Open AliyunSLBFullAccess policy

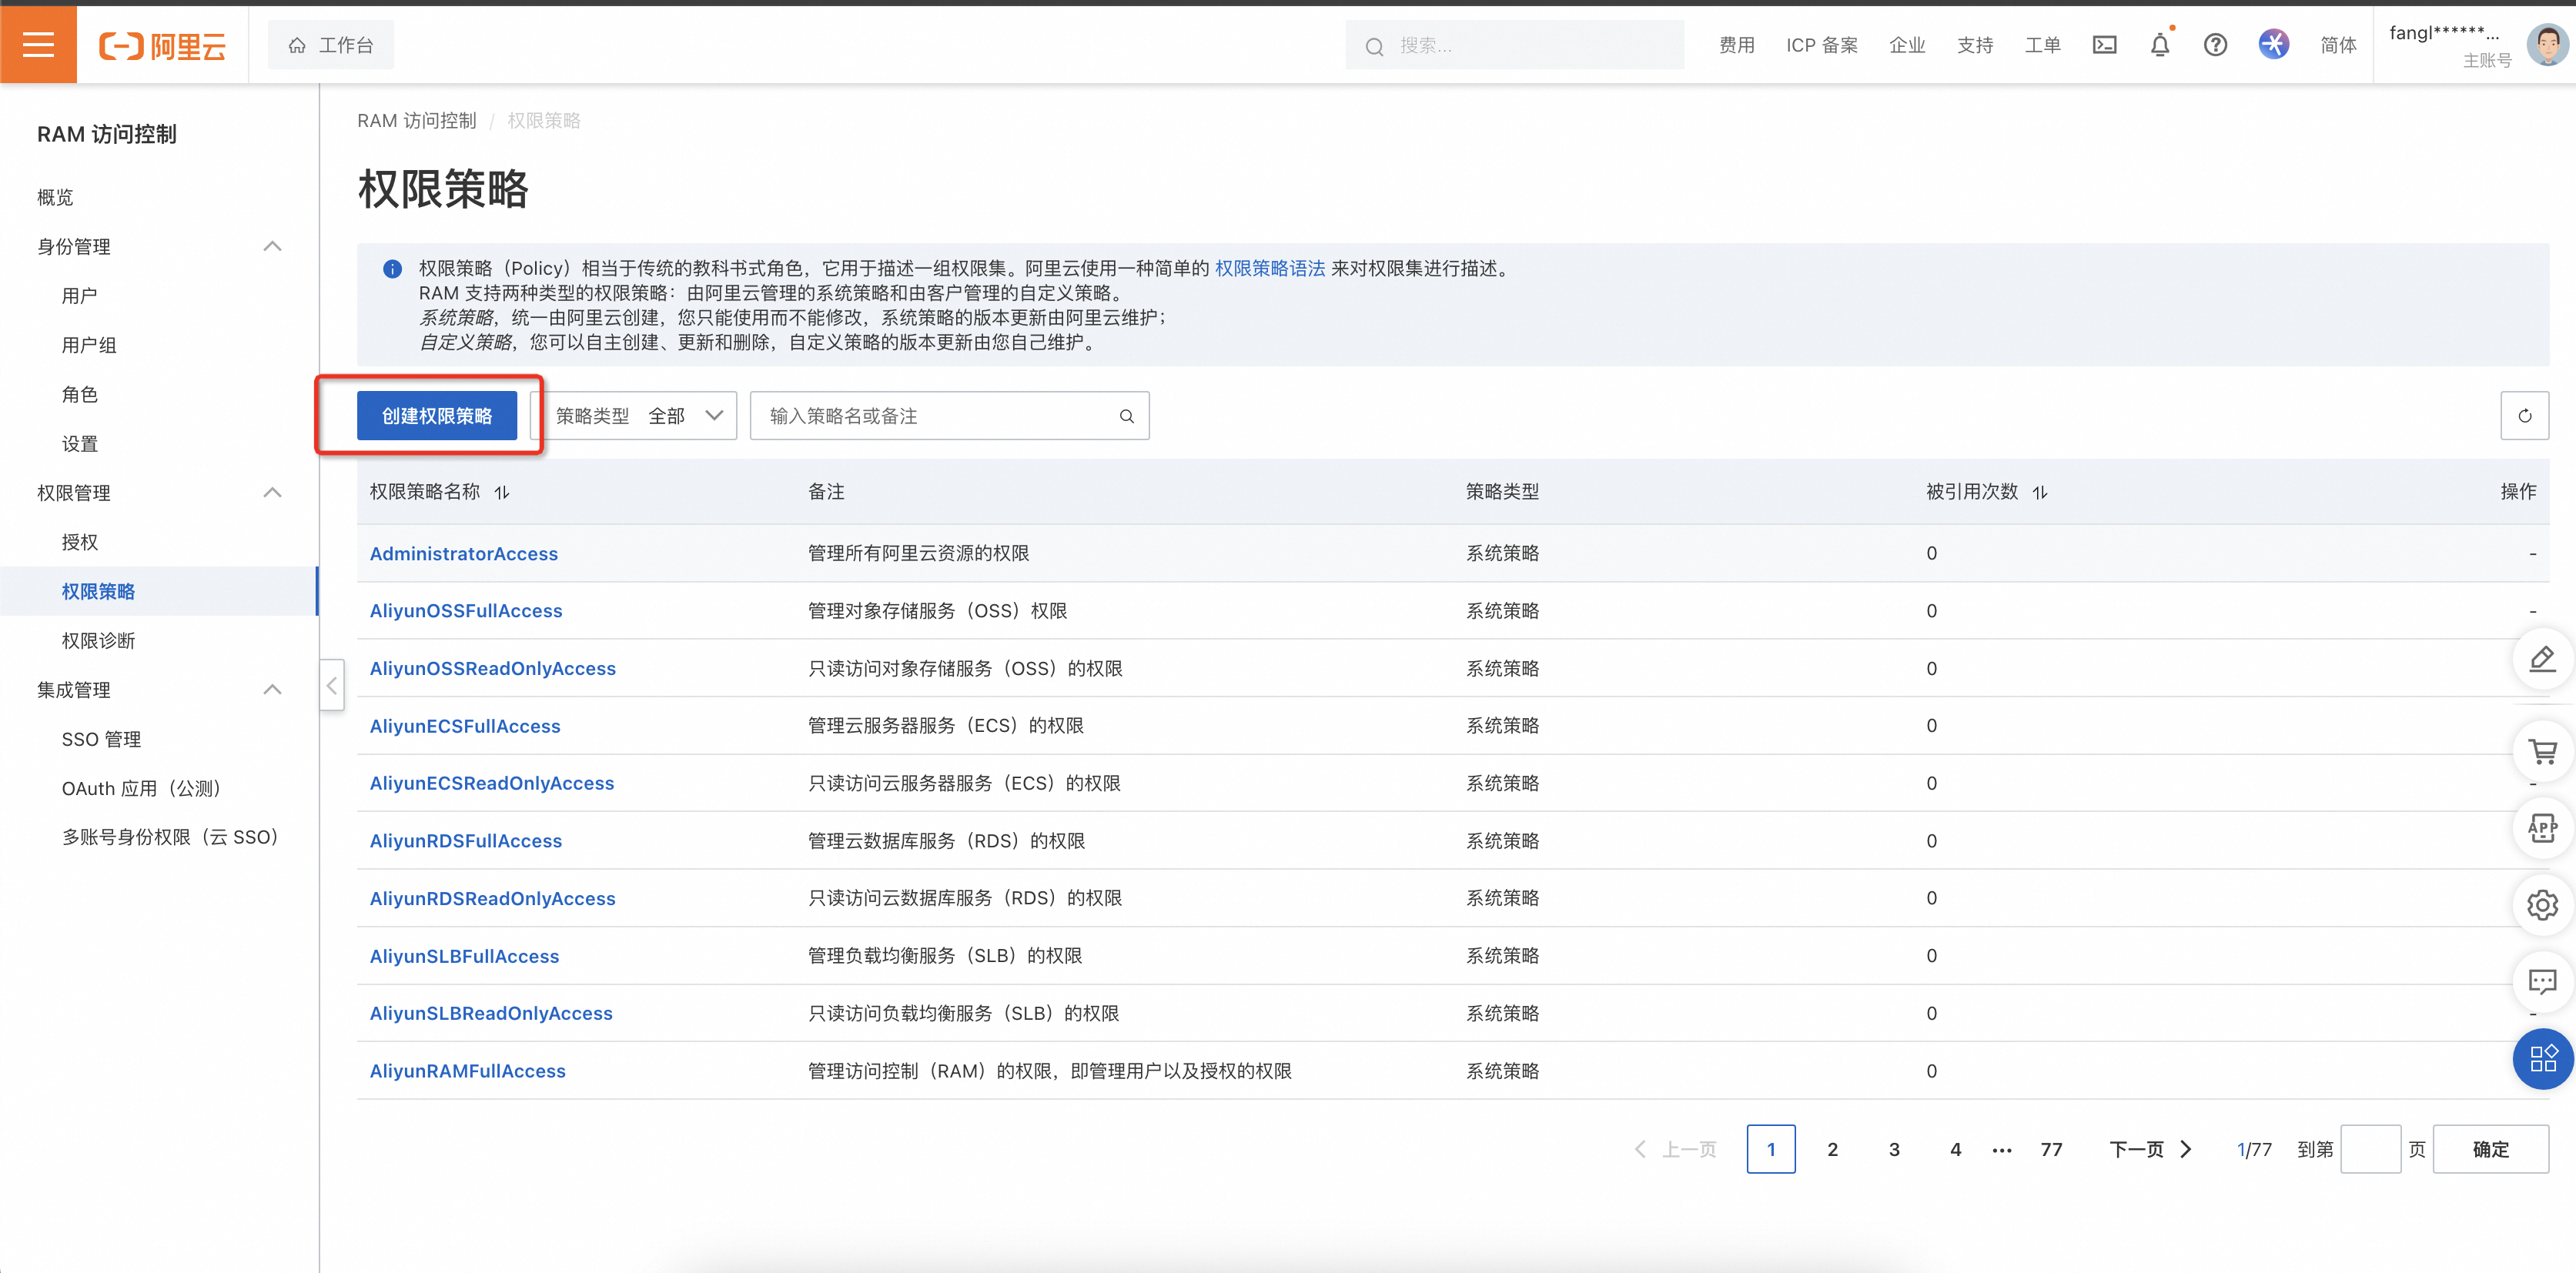point(464,956)
